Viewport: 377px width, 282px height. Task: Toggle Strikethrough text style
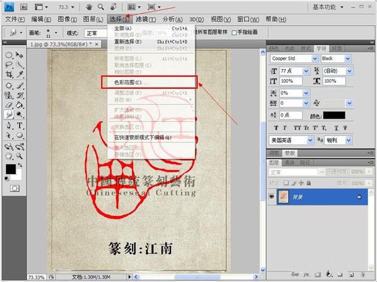(345, 128)
